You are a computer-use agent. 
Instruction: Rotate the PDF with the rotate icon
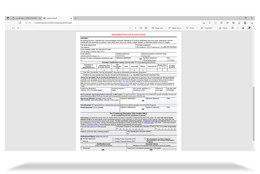tap(141, 28)
